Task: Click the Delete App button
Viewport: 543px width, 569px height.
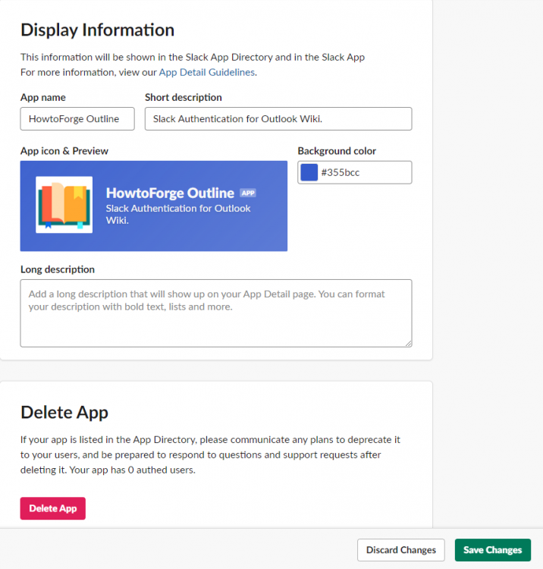Action: pos(53,508)
